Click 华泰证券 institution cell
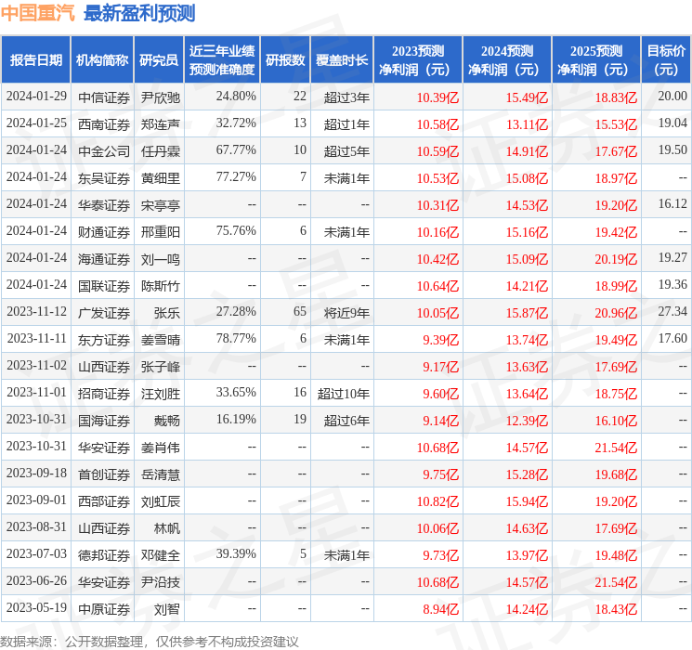The width and height of the screenshot is (692, 650). point(104,205)
